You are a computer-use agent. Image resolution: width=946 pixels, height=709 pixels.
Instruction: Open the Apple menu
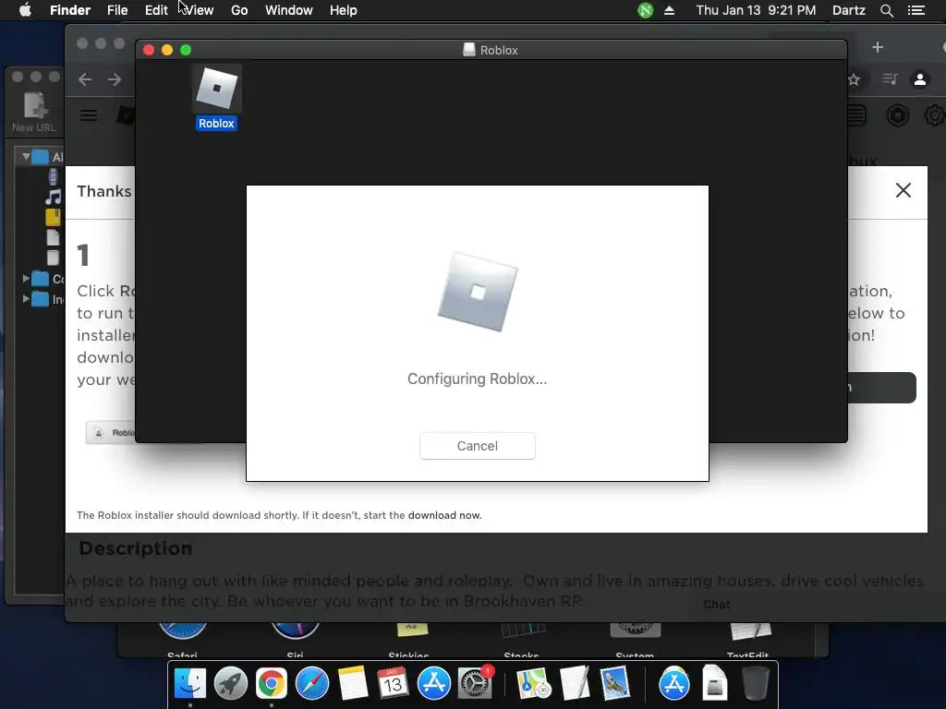pyautogui.click(x=25, y=10)
